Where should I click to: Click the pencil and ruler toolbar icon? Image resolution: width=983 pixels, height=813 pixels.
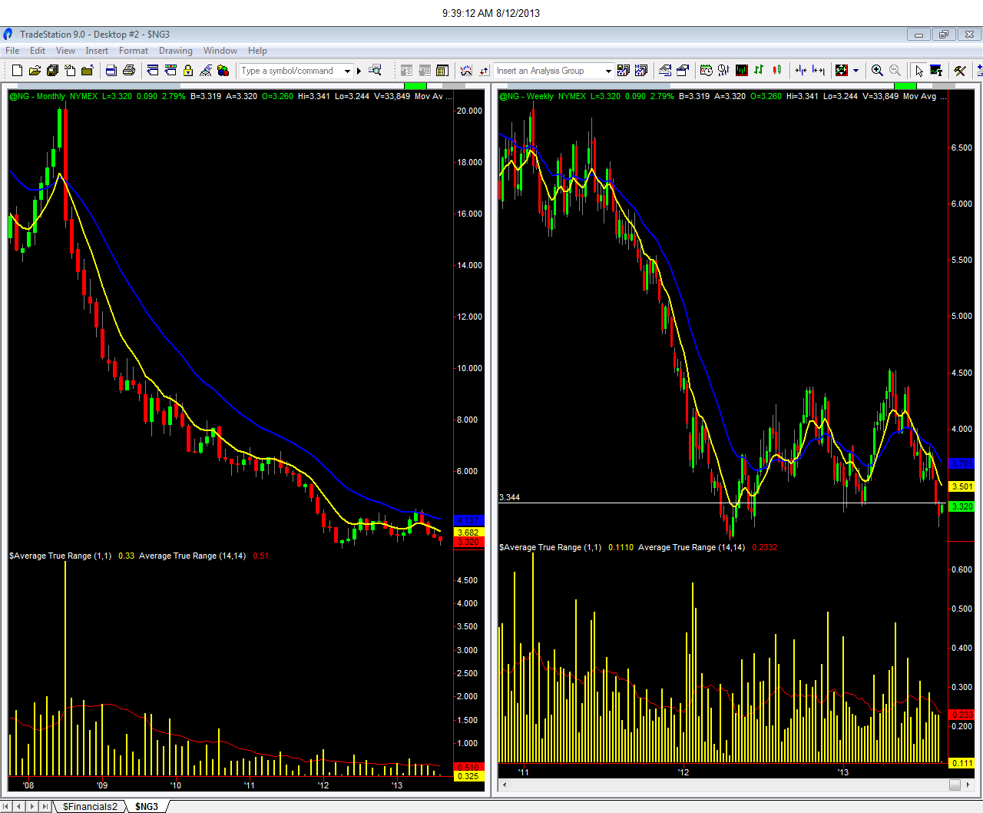point(206,70)
